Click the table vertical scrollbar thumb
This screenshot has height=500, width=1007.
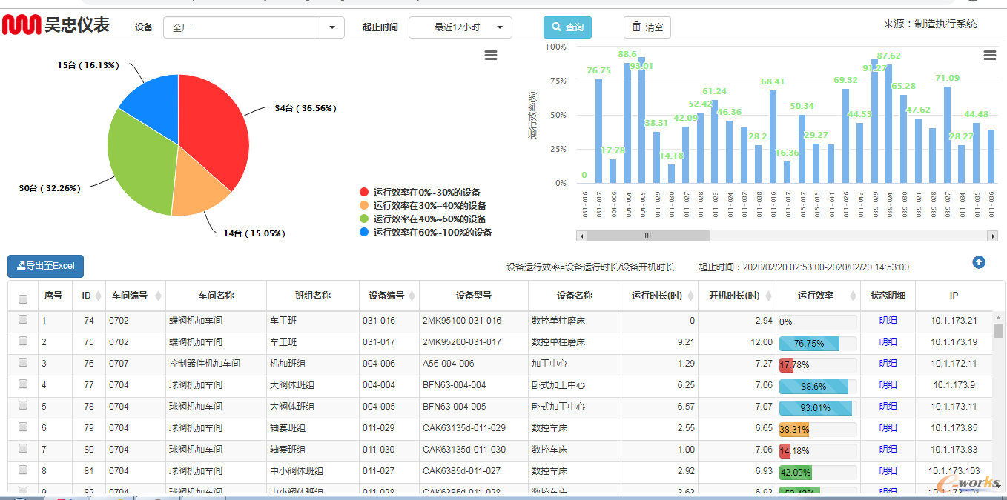pyautogui.click(x=998, y=331)
